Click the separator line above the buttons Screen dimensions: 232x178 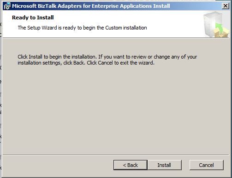[116, 155]
